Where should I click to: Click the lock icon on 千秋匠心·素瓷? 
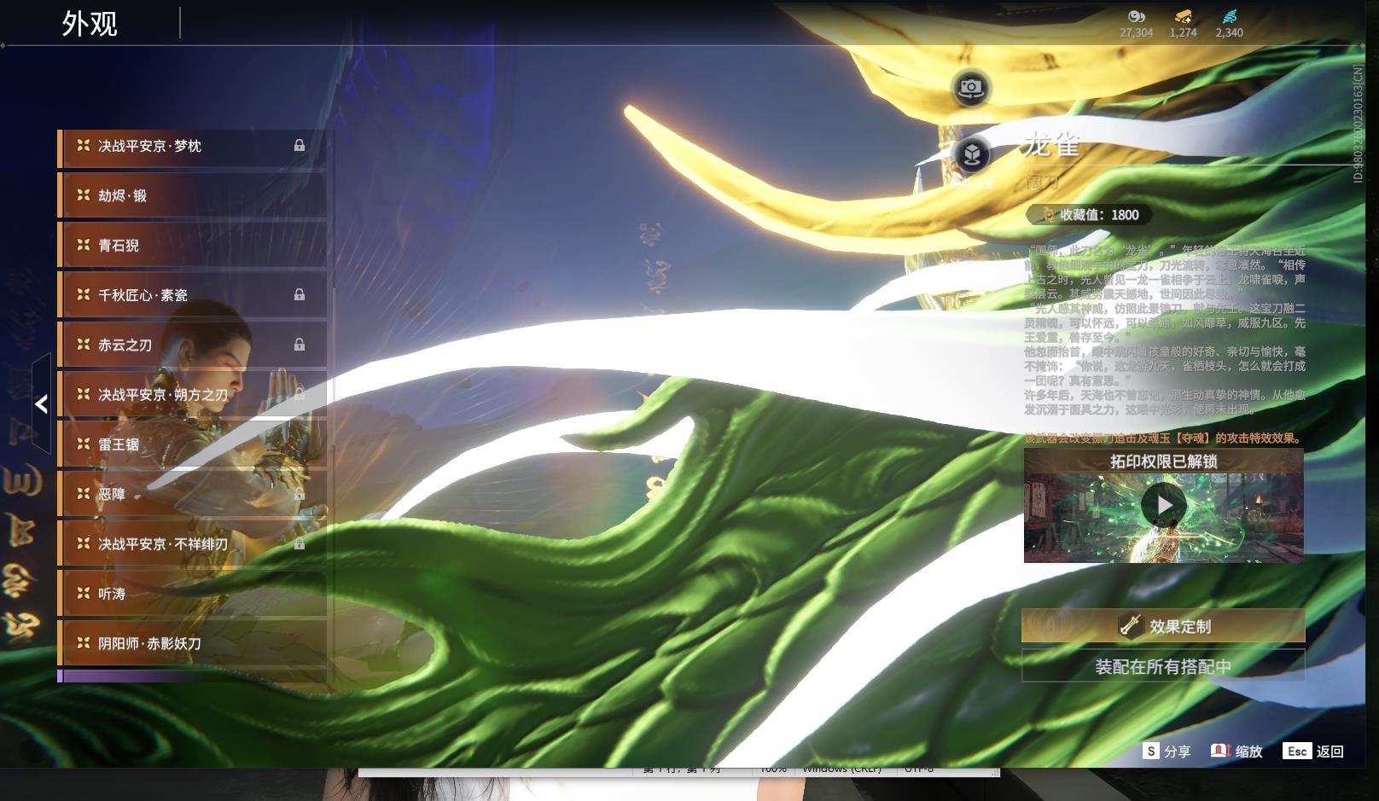[300, 295]
